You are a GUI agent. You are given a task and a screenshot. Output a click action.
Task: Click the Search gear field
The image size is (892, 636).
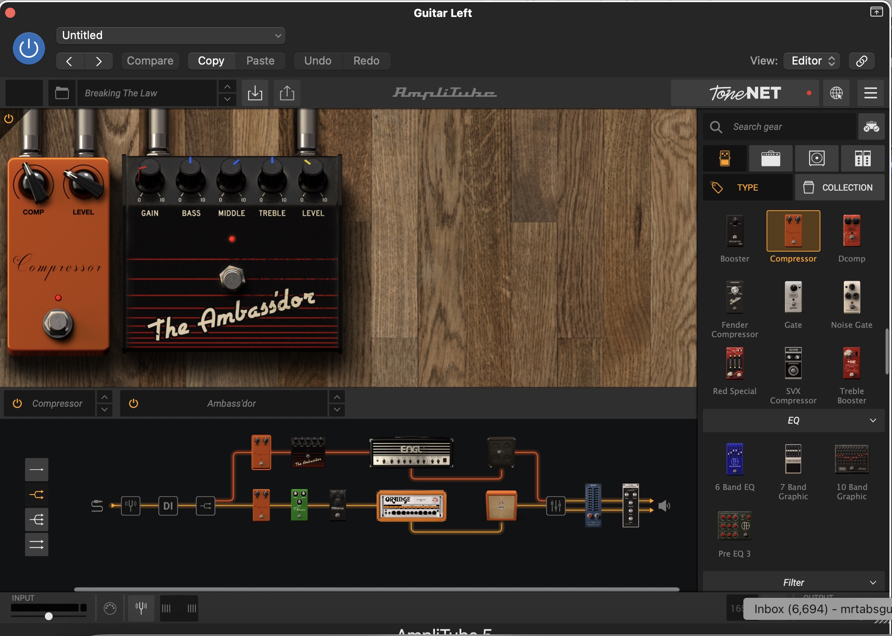[779, 127]
